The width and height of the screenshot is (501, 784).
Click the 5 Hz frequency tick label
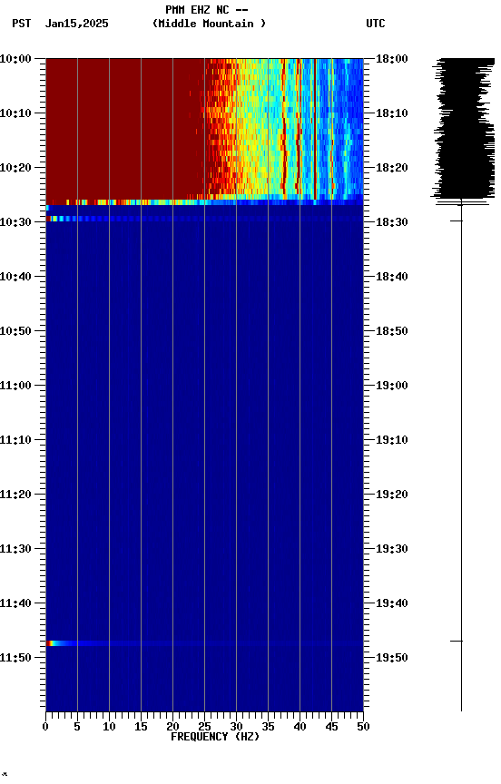click(x=77, y=727)
